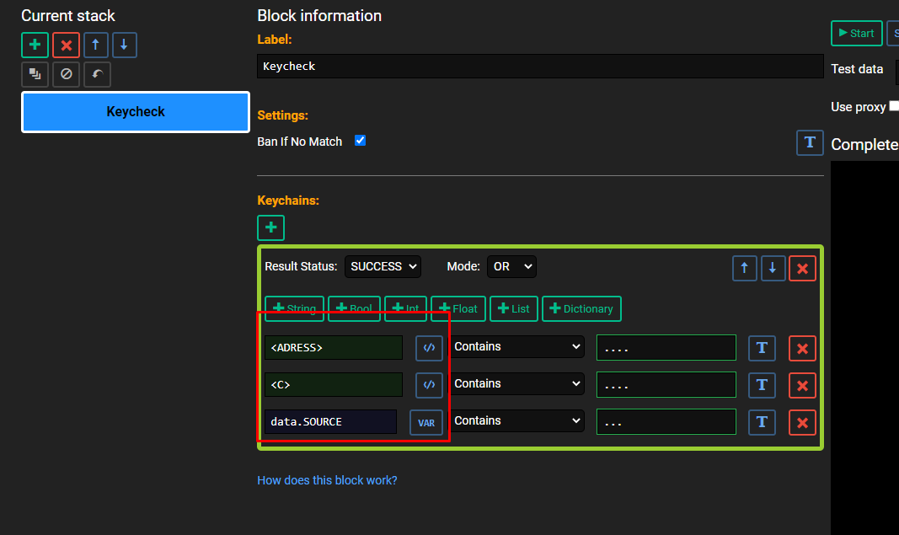
Task: Expand the Contains comparison for <C> key
Action: (517, 383)
